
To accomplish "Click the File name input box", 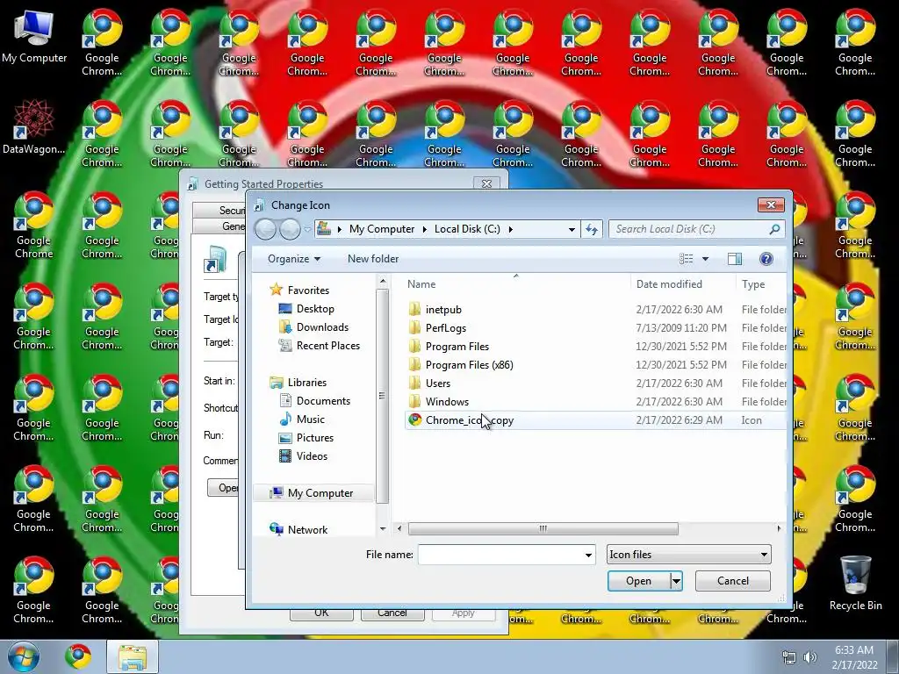I will [x=500, y=555].
